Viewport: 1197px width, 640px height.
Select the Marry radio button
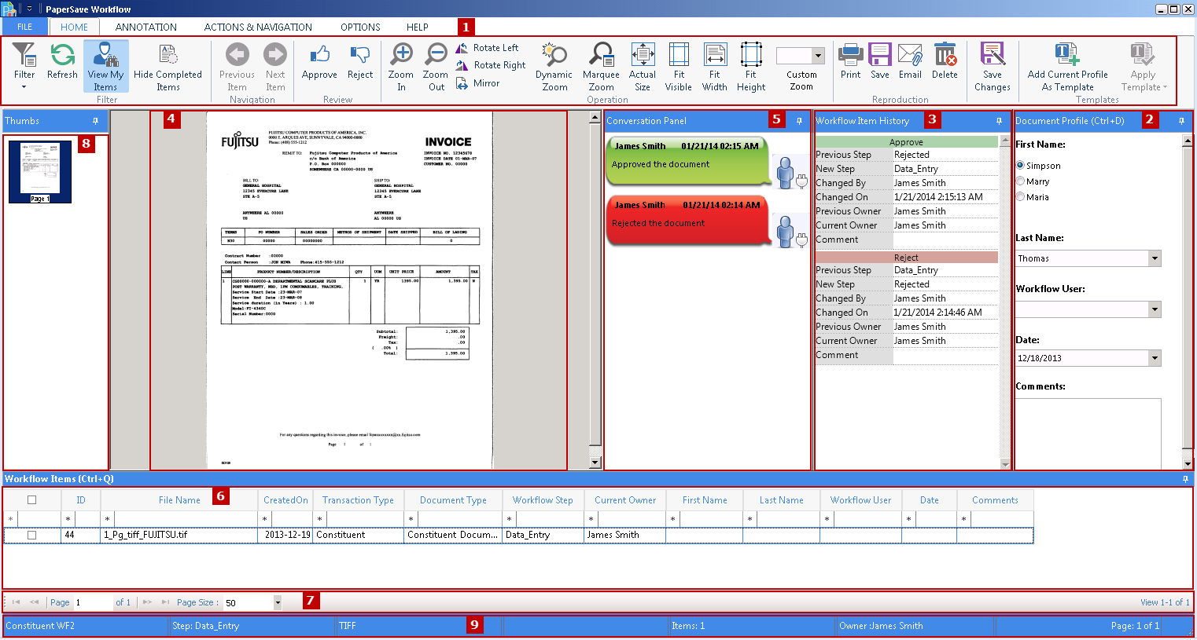1021,181
